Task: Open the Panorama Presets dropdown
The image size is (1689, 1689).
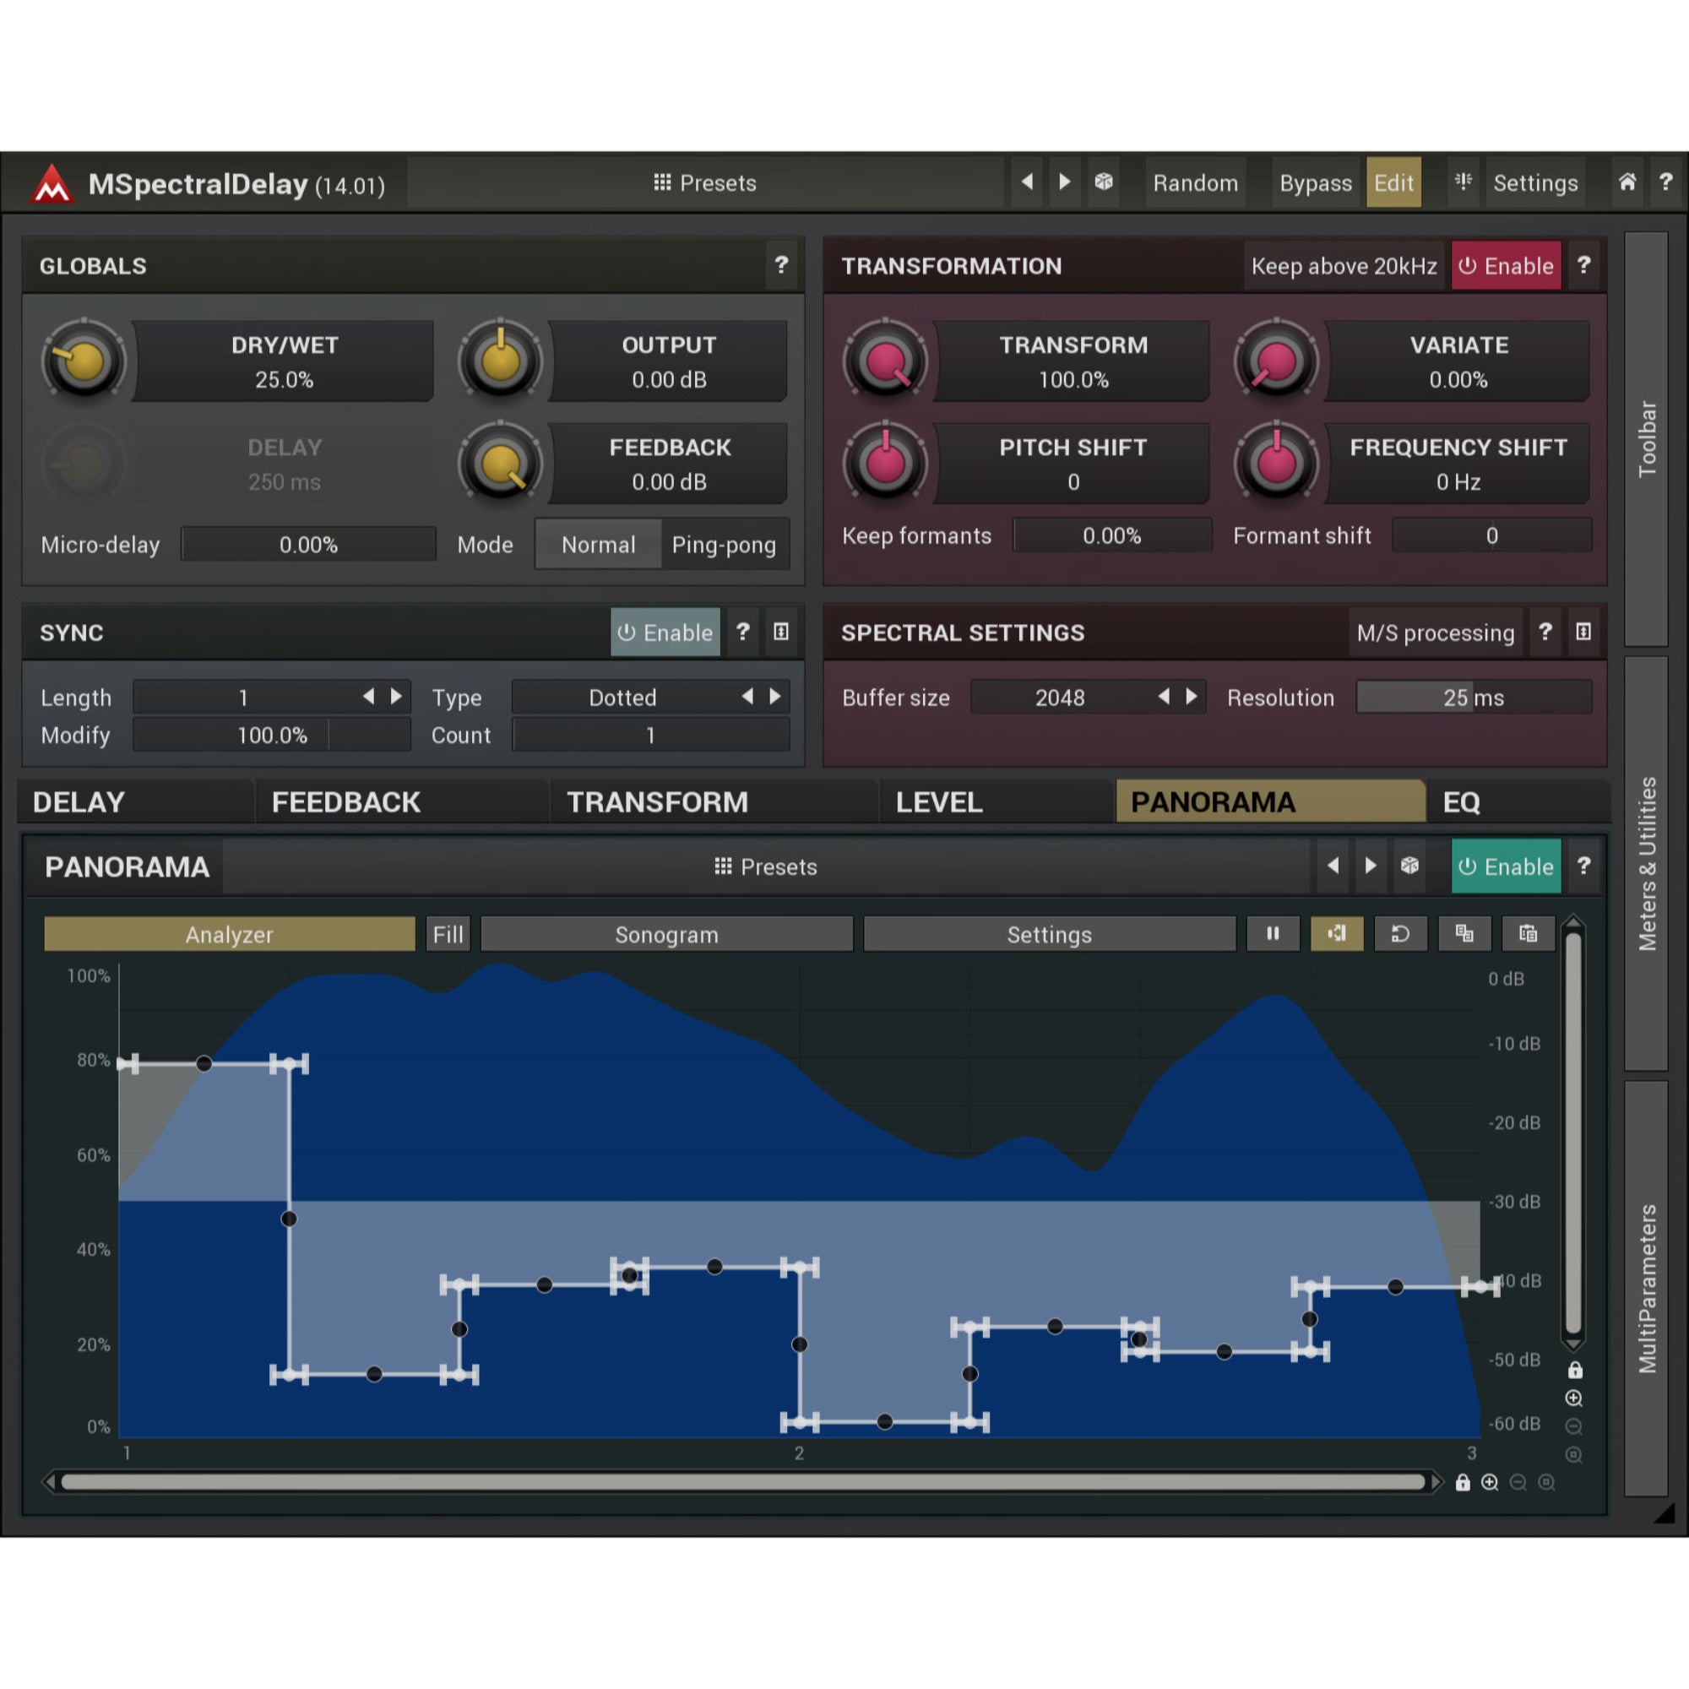Action: coord(767,866)
